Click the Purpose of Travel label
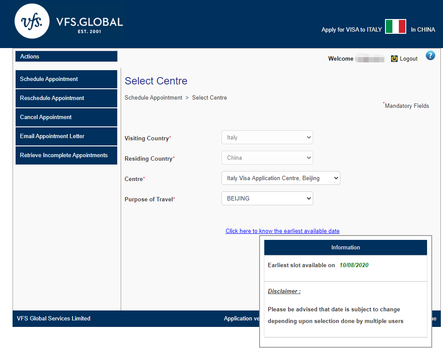The width and height of the screenshot is (443, 349). [x=150, y=199]
